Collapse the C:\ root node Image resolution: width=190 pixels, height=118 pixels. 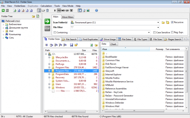click(x=46, y=54)
